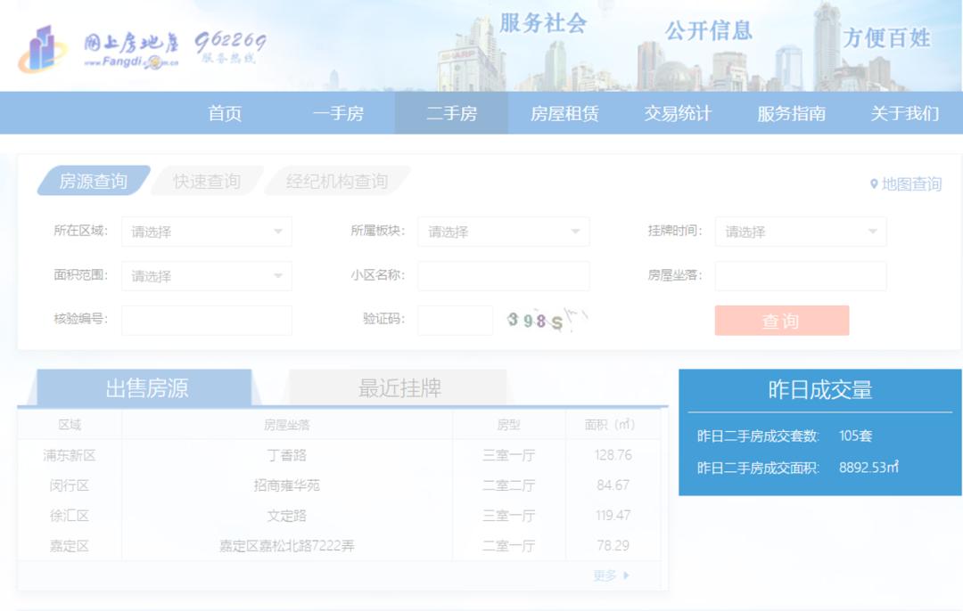This screenshot has height=611, width=963.
Task: Switch to the 快速查询 tab
Action: 206,181
